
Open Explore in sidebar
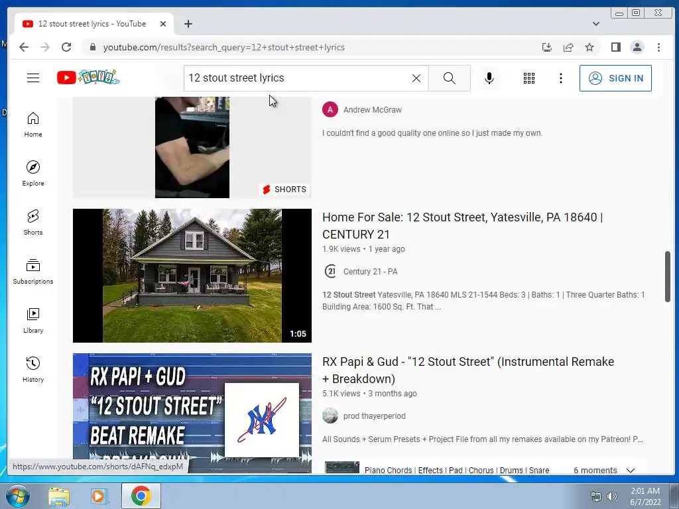pyautogui.click(x=33, y=174)
